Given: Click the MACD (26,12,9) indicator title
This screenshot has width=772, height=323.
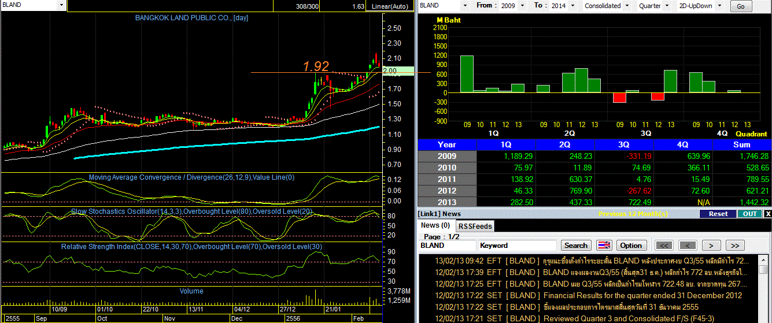Looking at the screenshot, I should [x=191, y=177].
